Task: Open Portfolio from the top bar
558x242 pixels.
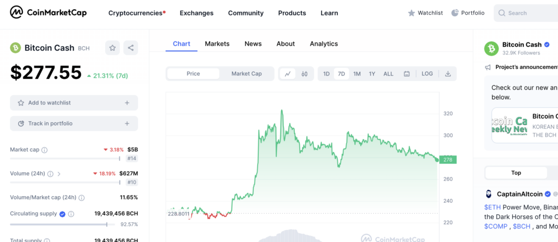Action: click(x=468, y=13)
